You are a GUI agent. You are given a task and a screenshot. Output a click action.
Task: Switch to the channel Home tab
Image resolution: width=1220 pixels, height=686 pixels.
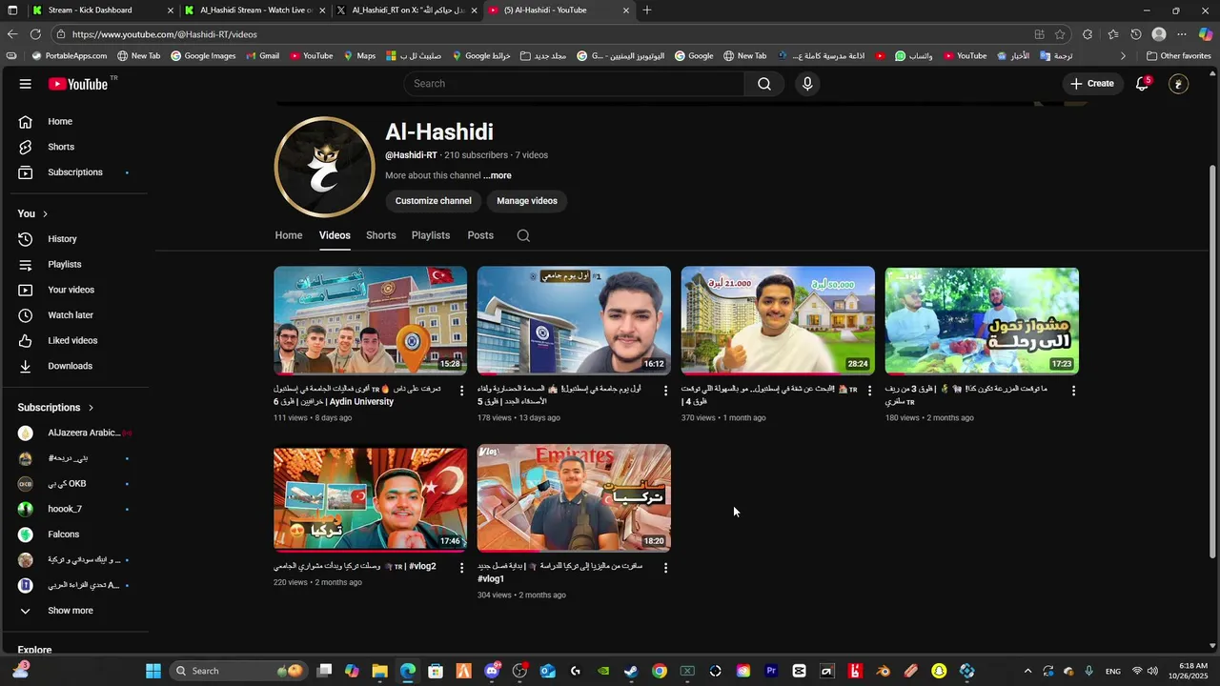tap(289, 235)
